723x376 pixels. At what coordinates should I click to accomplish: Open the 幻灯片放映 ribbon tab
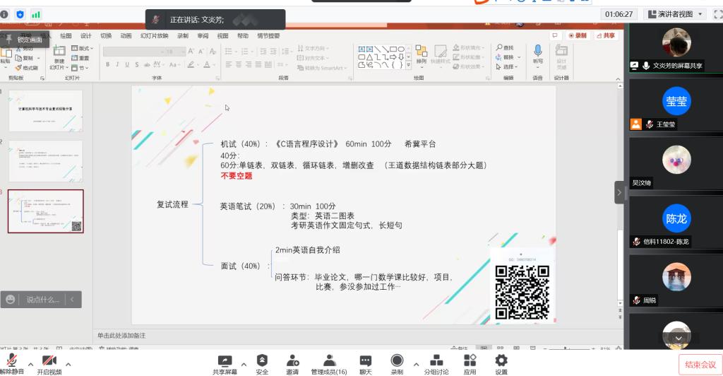(x=154, y=36)
